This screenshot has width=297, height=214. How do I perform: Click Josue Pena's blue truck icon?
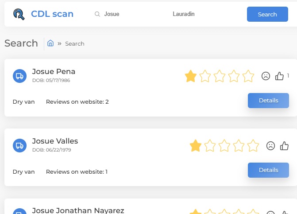click(x=20, y=76)
